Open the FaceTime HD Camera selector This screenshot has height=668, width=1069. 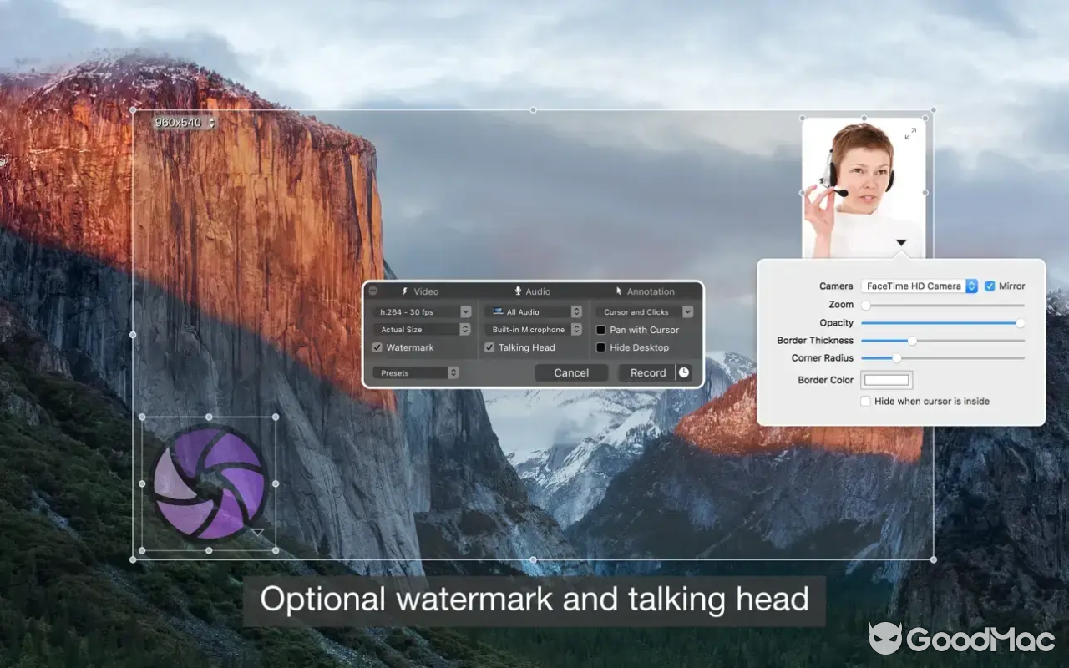pyautogui.click(x=970, y=286)
